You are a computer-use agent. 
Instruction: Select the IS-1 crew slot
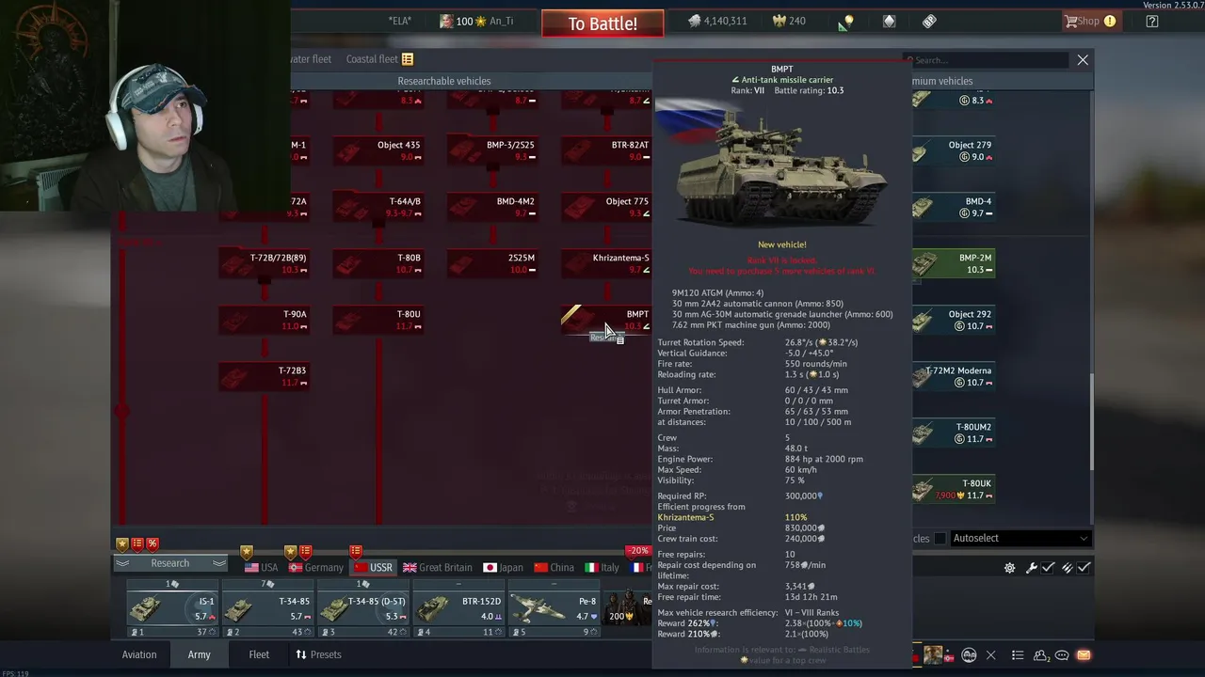[172, 608]
